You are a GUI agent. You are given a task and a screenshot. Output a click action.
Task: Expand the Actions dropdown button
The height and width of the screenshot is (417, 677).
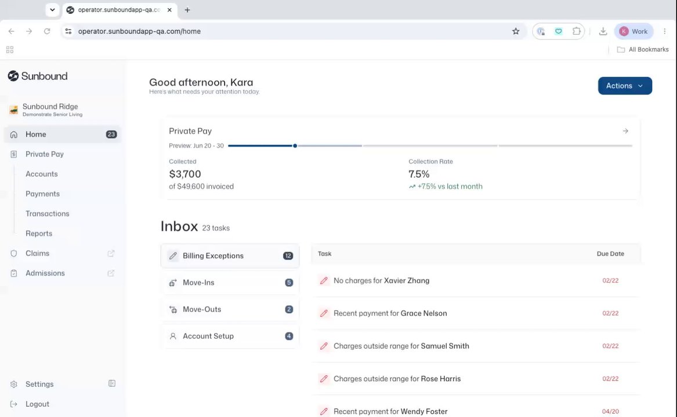pos(625,86)
